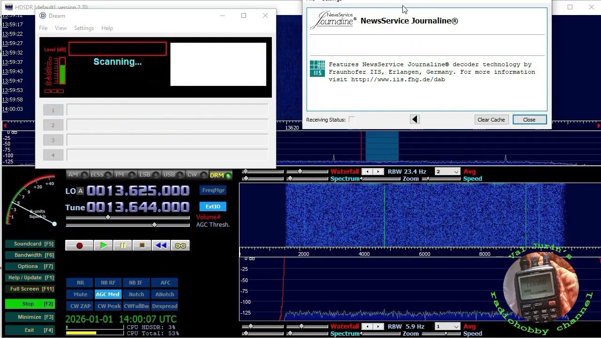Click the ExtIO button
Viewport: 601px width, 338px height.
tap(213, 207)
